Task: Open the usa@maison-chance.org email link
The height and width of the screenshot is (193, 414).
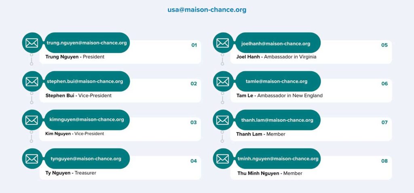Action: pos(207,10)
